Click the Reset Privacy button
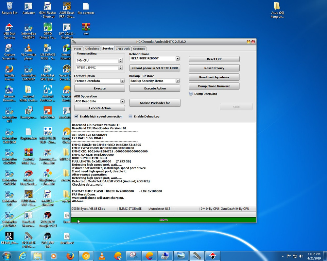 [214, 68]
